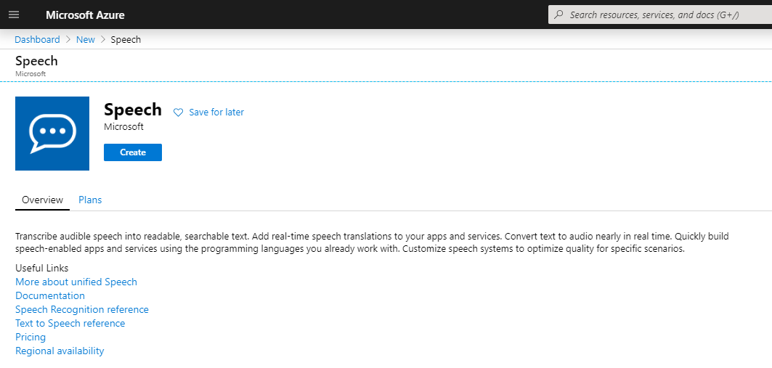Viewport: 772px width, 368px height.
Task: Open the hamburger portal menu
Action: click(14, 15)
